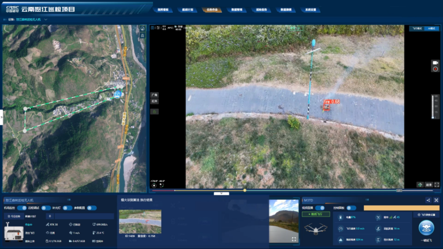Click the 23.4 ℃ temperature icon
The width and height of the screenshot is (443, 249).
(94, 233)
